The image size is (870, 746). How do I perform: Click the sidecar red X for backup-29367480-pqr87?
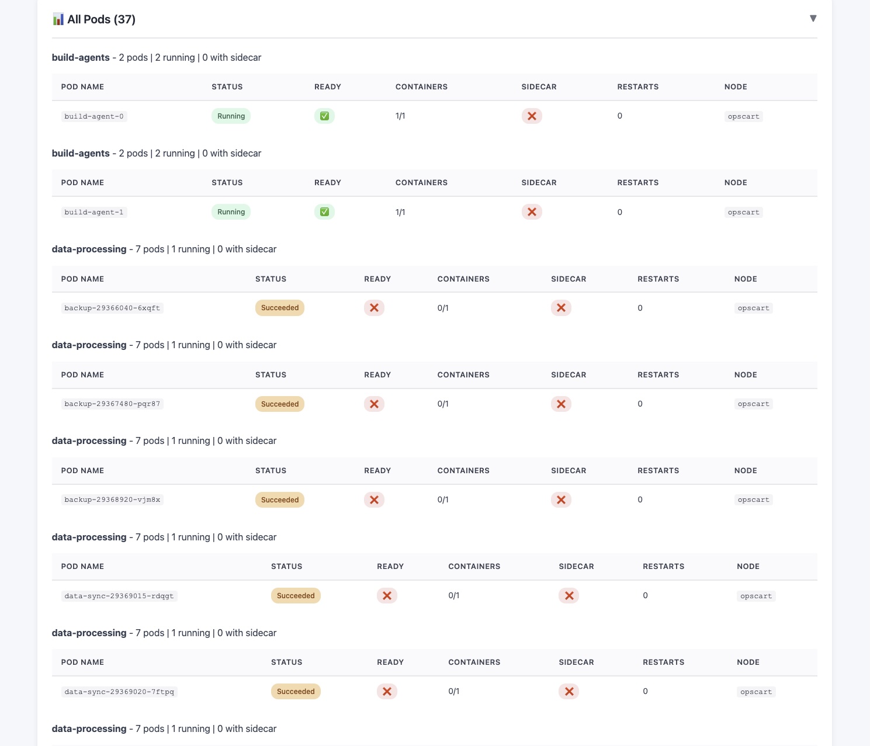pyautogui.click(x=561, y=404)
